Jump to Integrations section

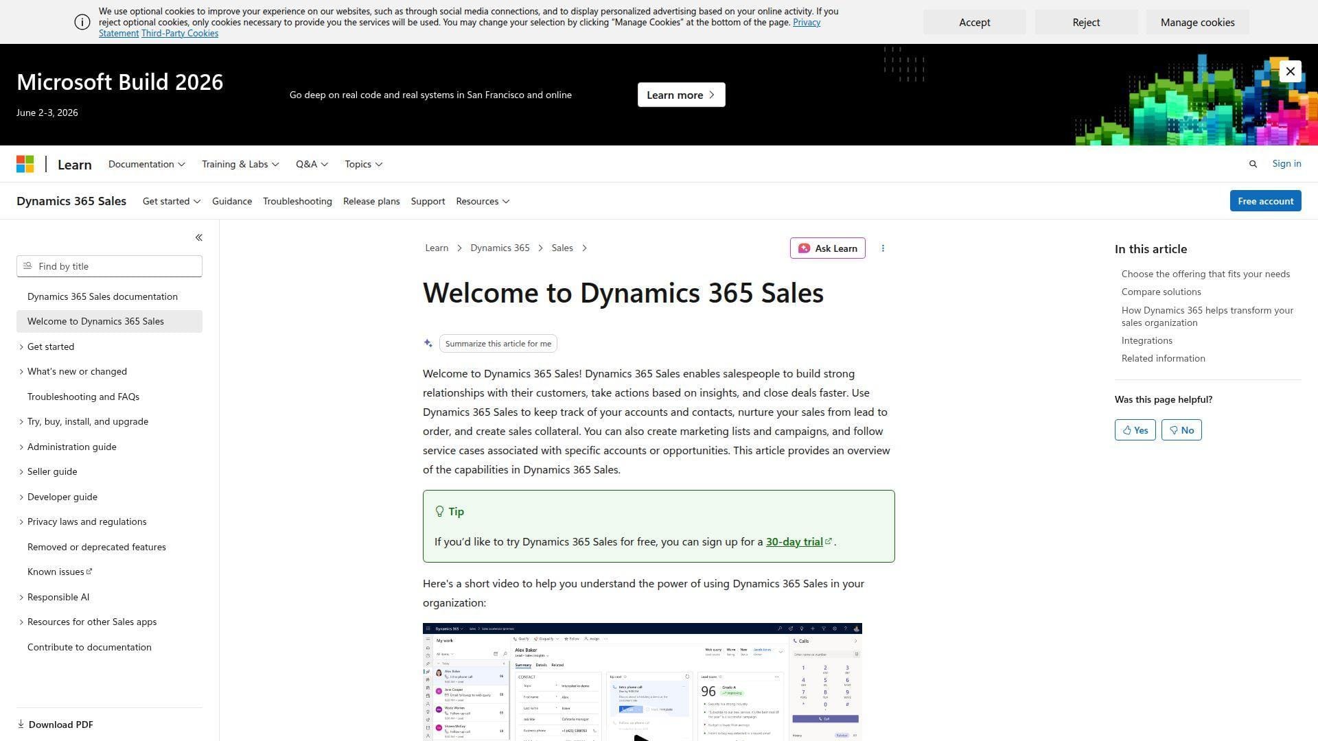pos(1146,340)
